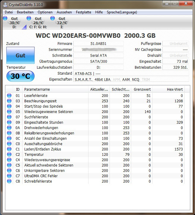Click status orb for Lesefehlerrate row

[9, 95]
